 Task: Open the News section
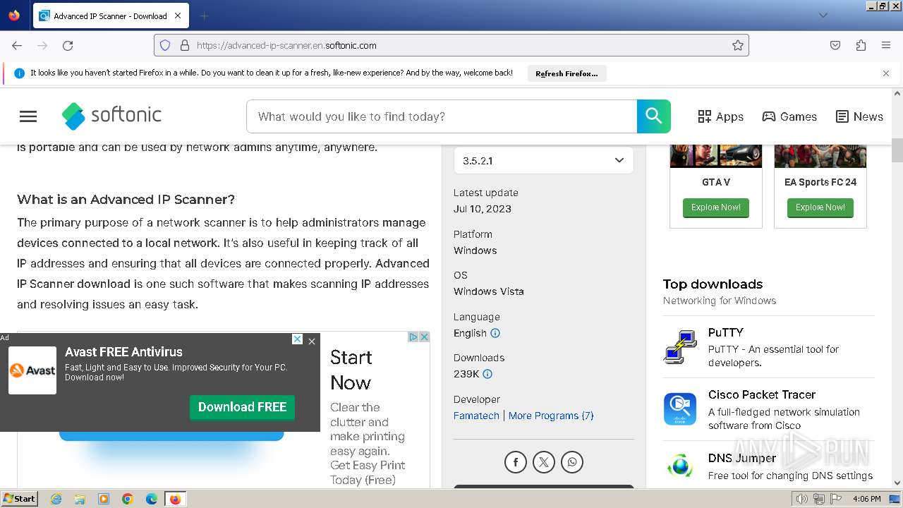(859, 116)
